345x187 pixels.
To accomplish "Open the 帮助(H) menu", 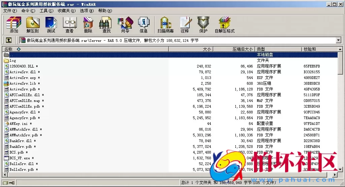I will pyautogui.click(x=105, y=11).
